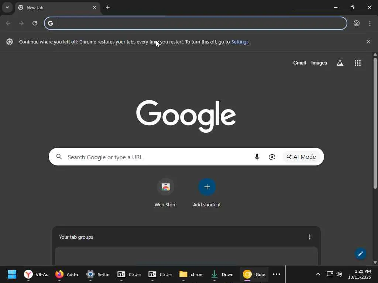Viewport: 378px width, 283px height.
Task: Open the Windows Start menu
Action: point(12,274)
